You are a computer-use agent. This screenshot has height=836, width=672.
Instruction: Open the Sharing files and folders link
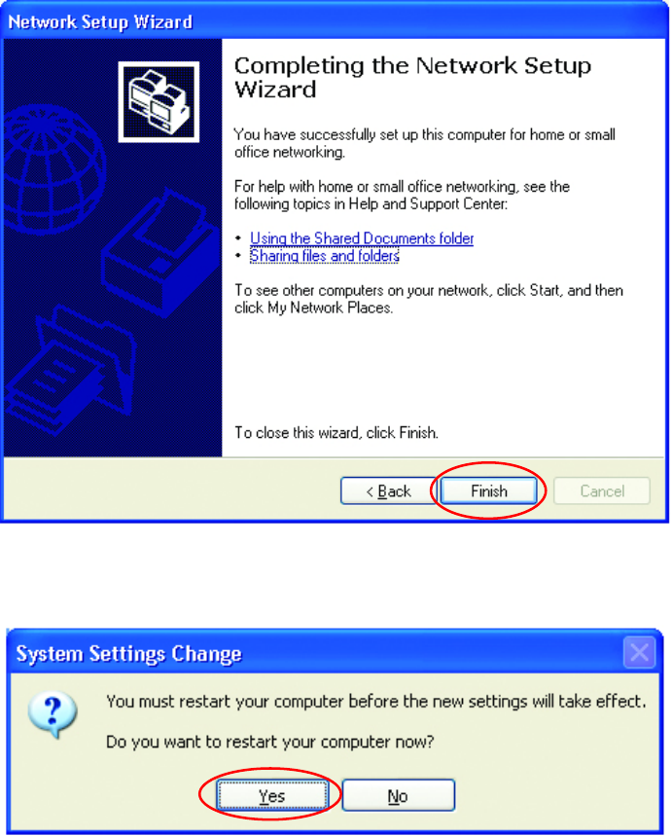tap(325, 256)
